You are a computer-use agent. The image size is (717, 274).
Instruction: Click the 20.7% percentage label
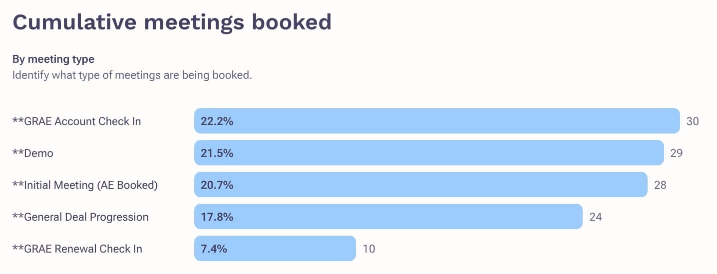tap(217, 185)
